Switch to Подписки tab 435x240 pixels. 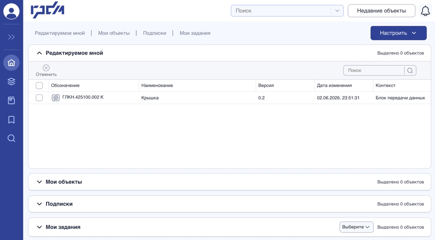[x=154, y=33]
